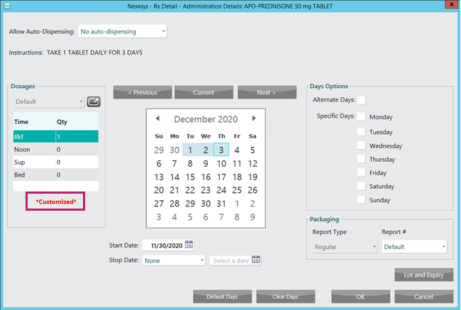
Task: Click the Next > navigation button
Action: point(267,92)
